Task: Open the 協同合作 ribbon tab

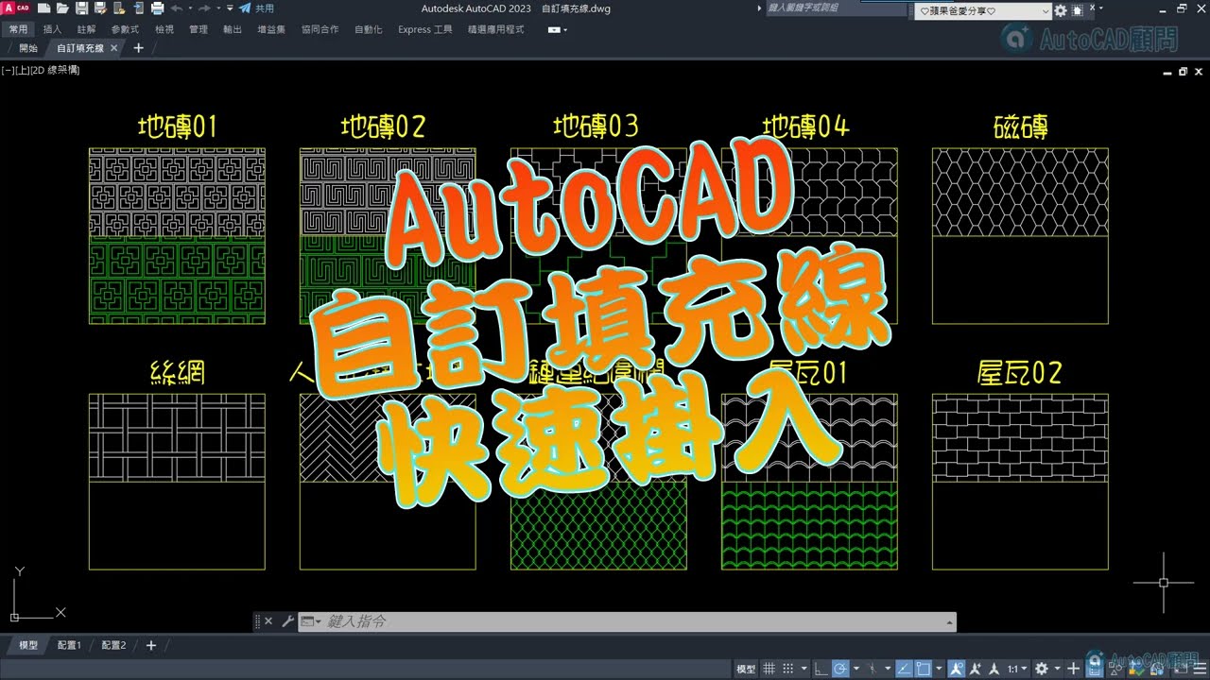Action: click(x=320, y=29)
